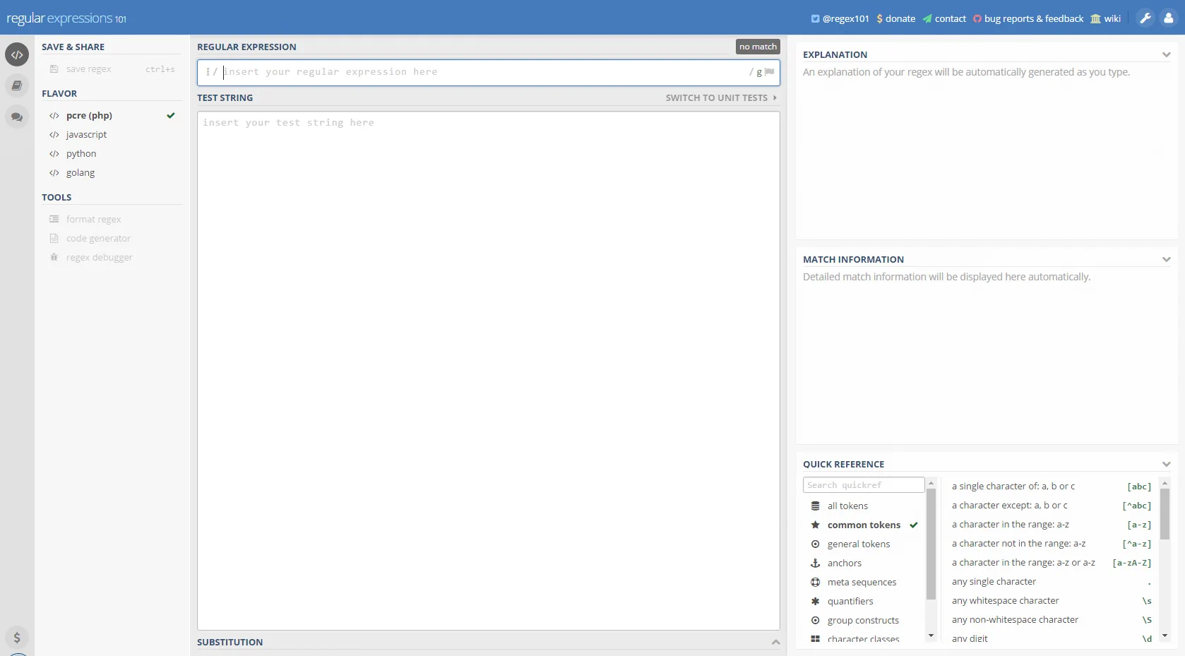The image size is (1185, 656).
Task: Expand the Substitution panel
Action: coord(775,642)
